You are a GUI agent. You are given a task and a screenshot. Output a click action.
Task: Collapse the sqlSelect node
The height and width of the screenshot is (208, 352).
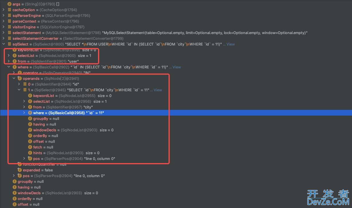click(x=3, y=44)
